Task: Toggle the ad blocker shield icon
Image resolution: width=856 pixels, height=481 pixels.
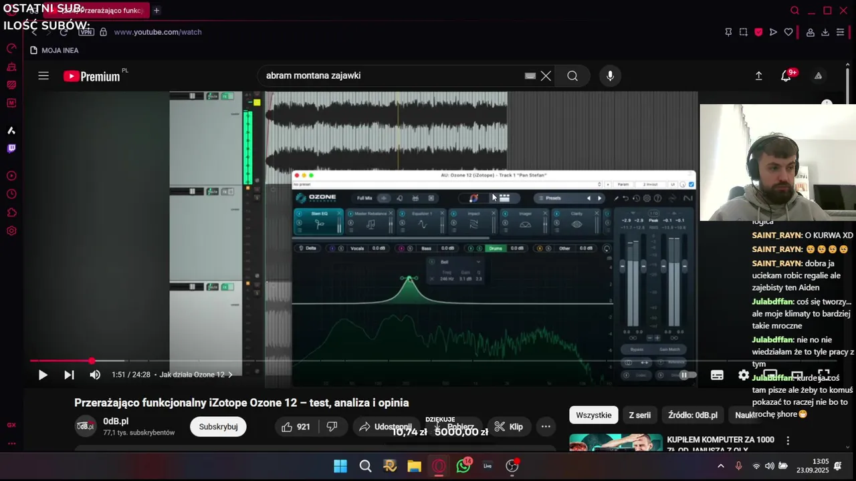Action: point(758,32)
